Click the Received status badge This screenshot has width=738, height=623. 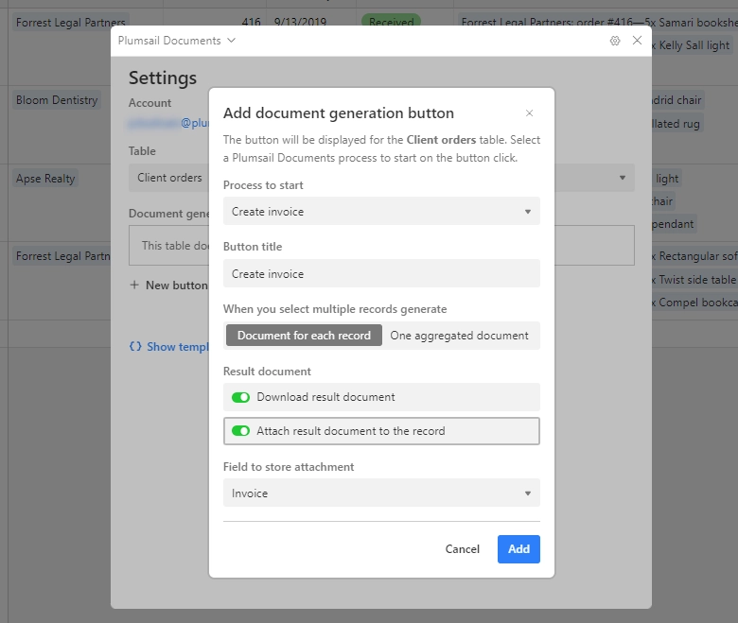click(391, 22)
